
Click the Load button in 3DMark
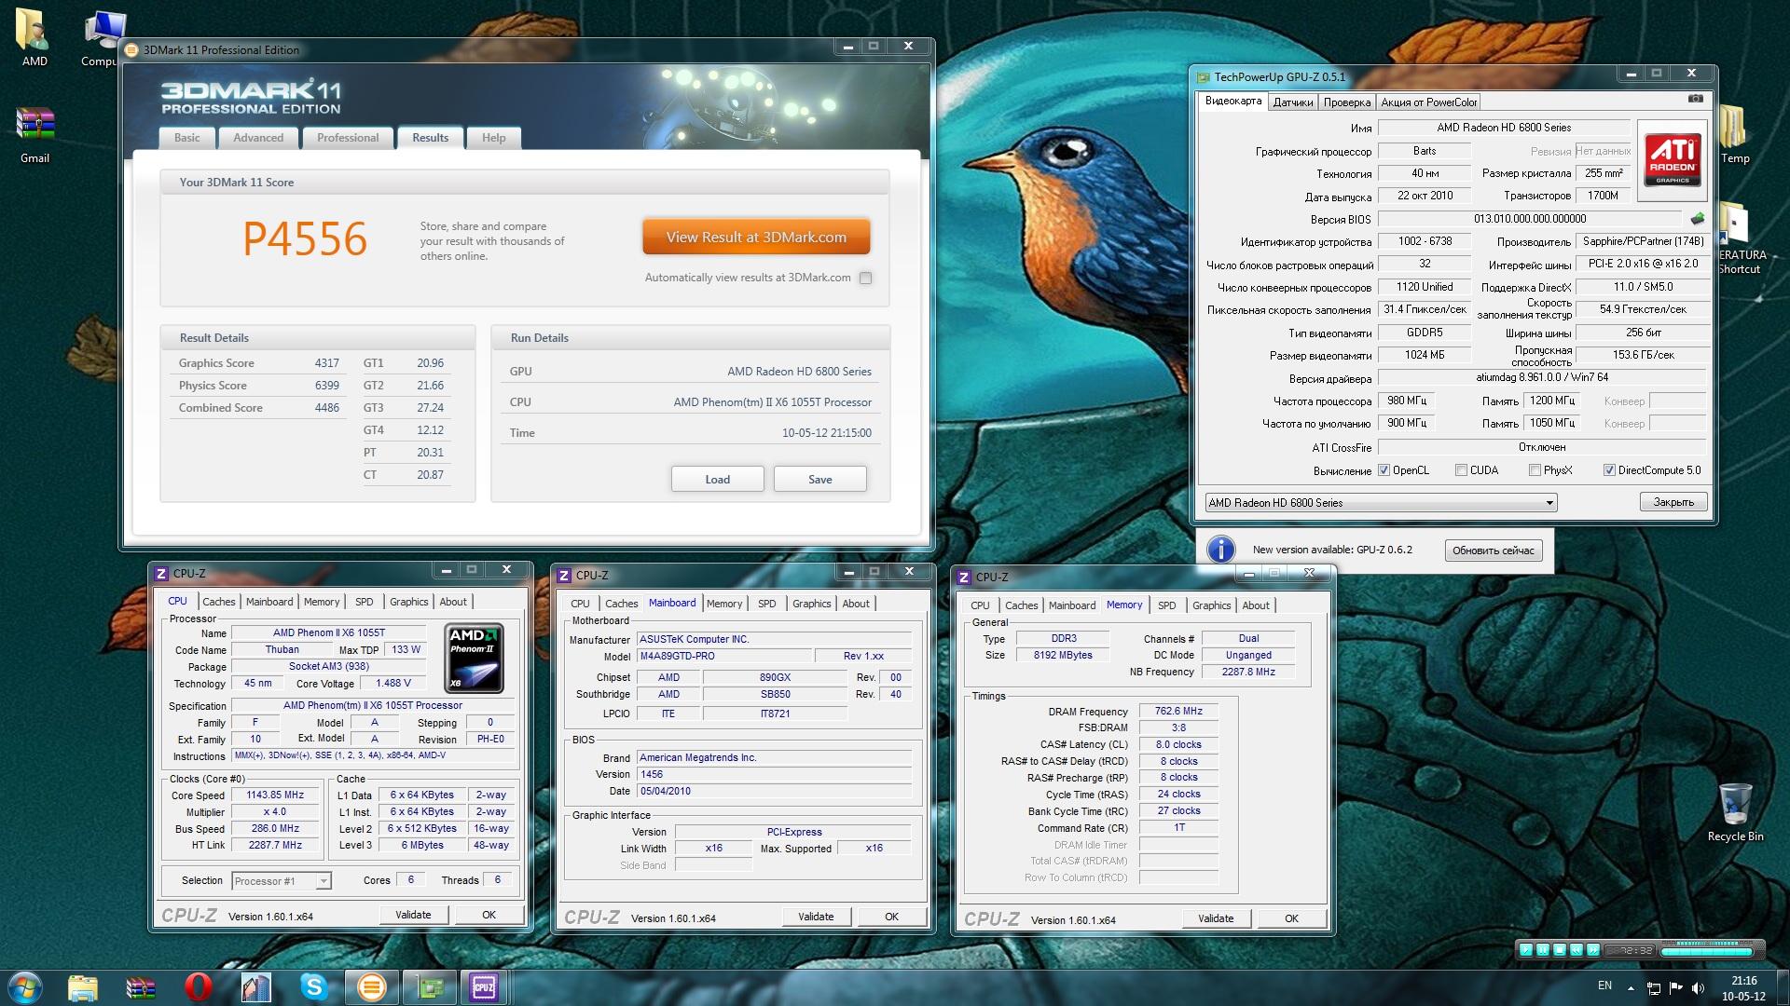coord(718,480)
